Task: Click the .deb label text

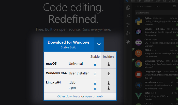Action: tap(72, 83)
